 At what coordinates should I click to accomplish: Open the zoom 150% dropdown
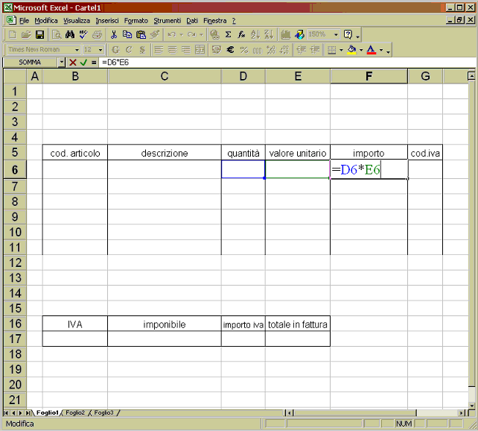coord(336,34)
